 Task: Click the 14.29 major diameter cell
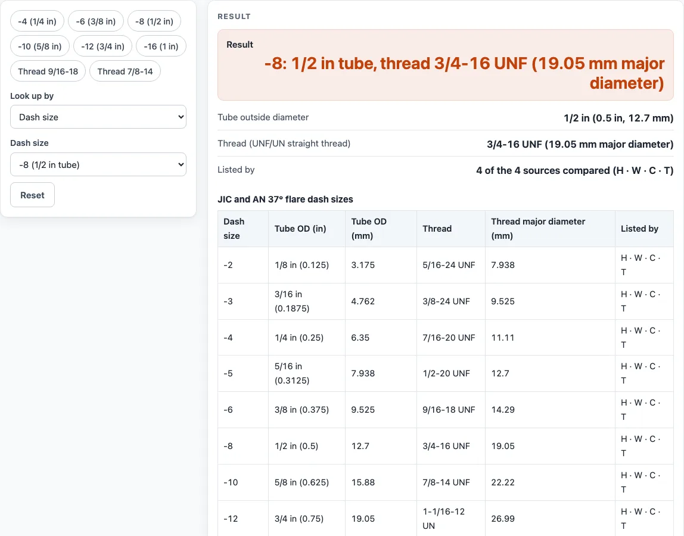pyautogui.click(x=549, y=410)
